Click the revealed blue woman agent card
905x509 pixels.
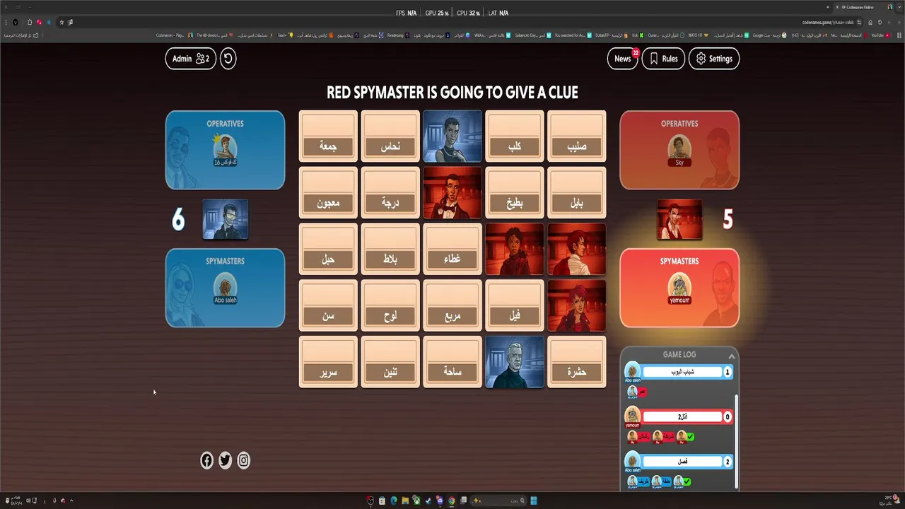[x=452, y=136]
